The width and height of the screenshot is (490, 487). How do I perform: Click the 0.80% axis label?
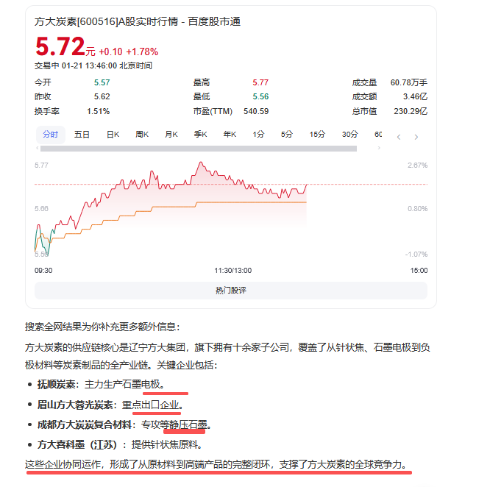pos(417,209)
